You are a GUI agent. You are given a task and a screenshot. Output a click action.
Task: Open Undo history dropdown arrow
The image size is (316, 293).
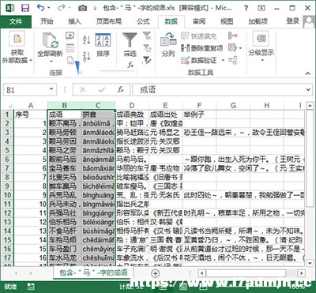[49, 8]
